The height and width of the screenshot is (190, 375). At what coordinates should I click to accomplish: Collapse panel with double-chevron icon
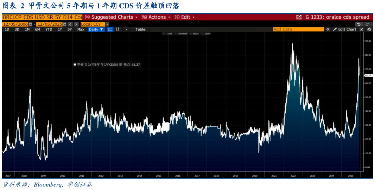tap(328, 30)
